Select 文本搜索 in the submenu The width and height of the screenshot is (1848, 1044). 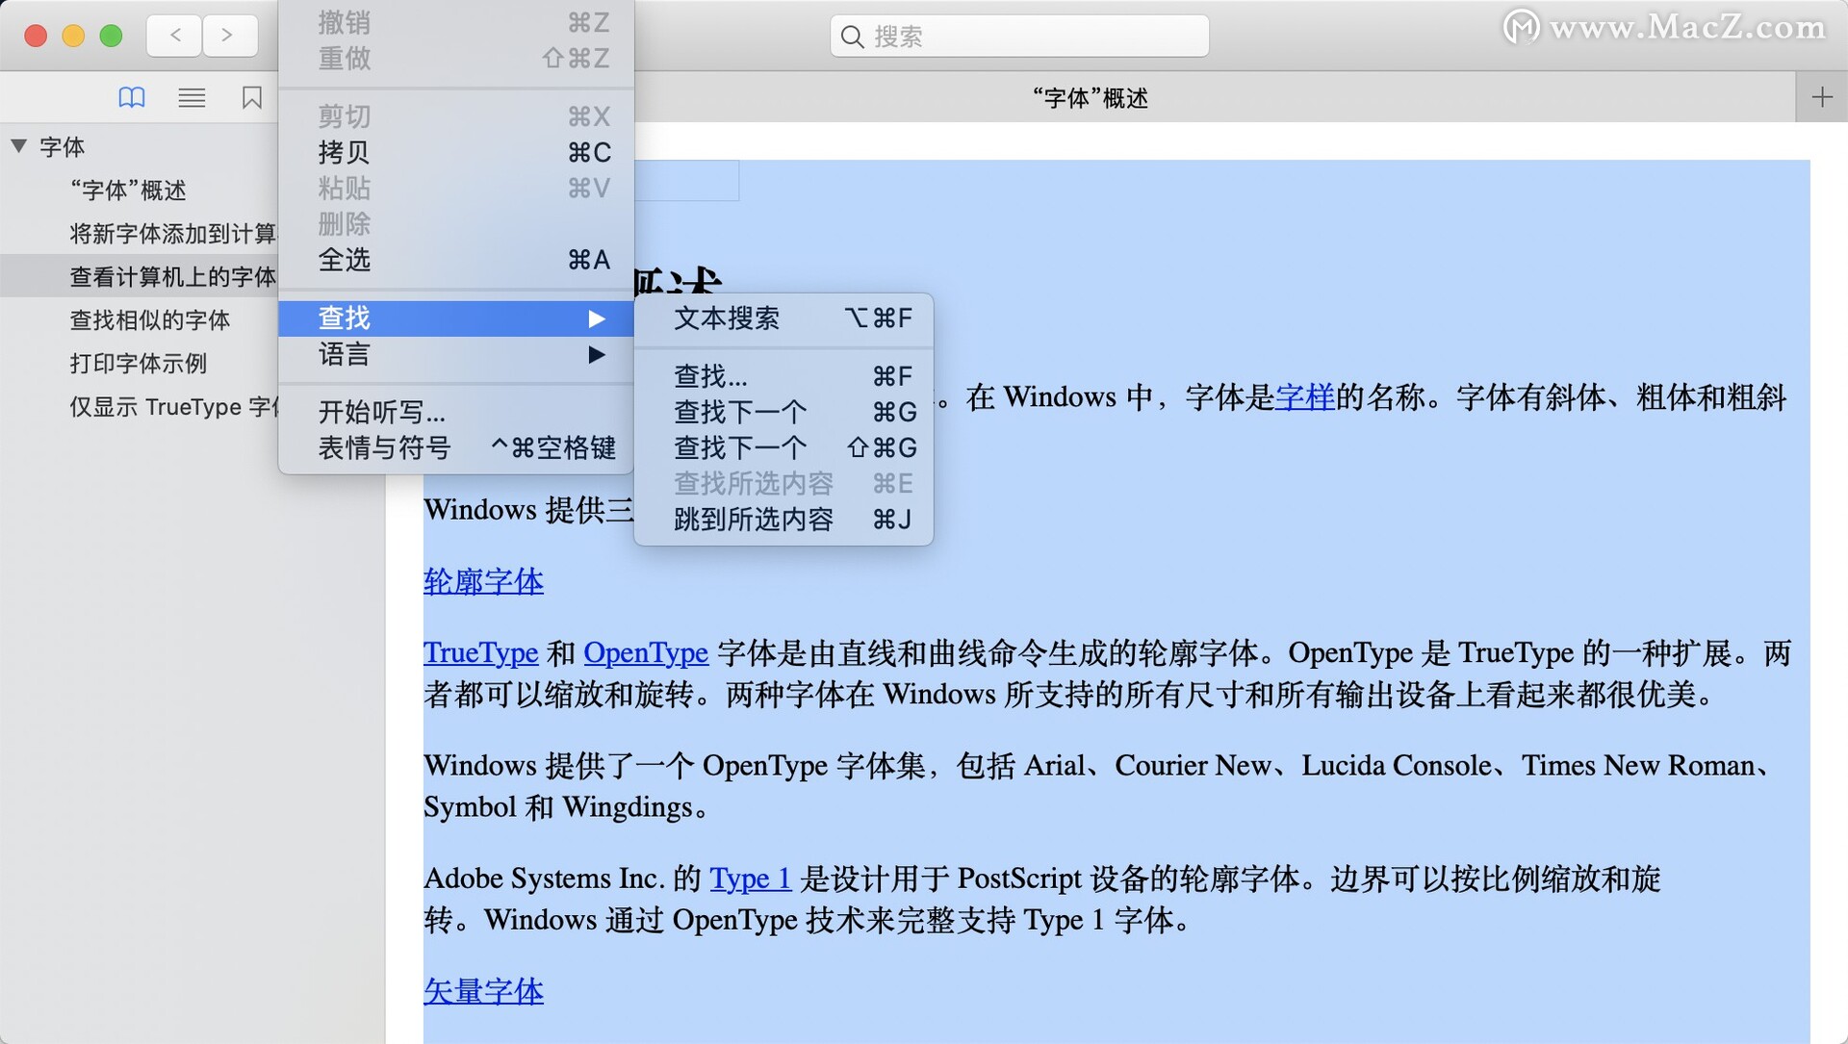pyautogui.click(x=783, y=318)
